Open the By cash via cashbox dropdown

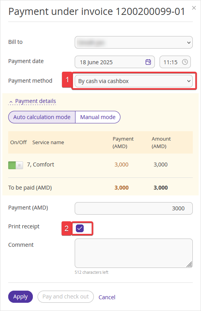(x=134, y=81)
